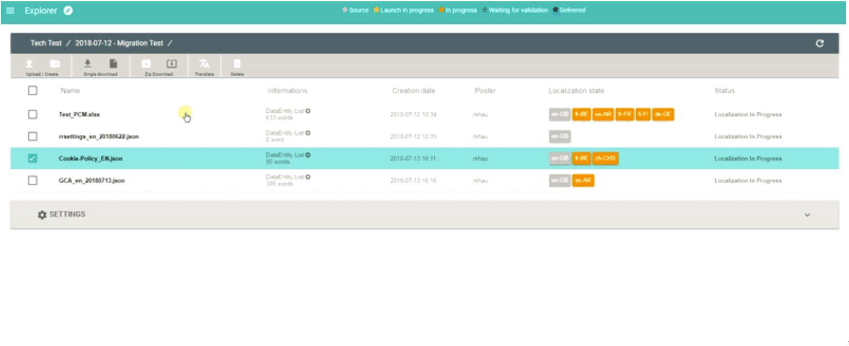Click poster rkhau in rrsettings row
The width and height of the screenshot is (849, 346).
[481, 136]
